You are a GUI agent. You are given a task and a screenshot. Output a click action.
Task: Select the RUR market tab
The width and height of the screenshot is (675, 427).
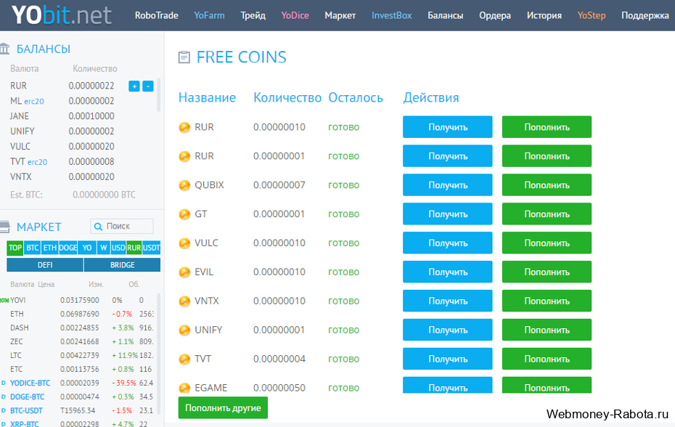134,248
